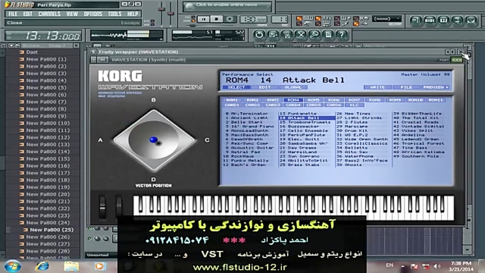
Task: Select the ROM5 bank tab
Action: point(313,100)
